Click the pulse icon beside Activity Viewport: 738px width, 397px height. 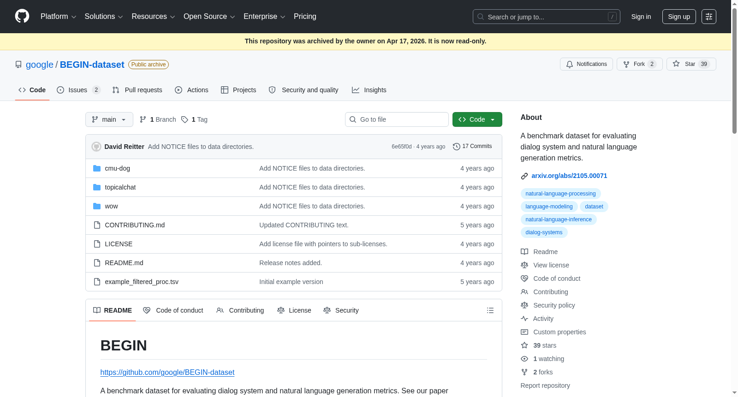tap(524, 319)
